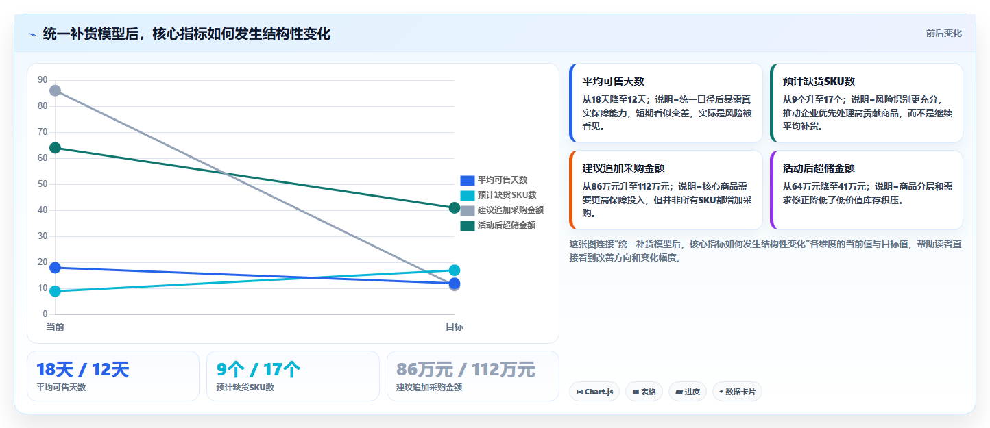Toggle 建议追加采购金额 legend color box
Screen dimensions: 990x428
(467, 210)
